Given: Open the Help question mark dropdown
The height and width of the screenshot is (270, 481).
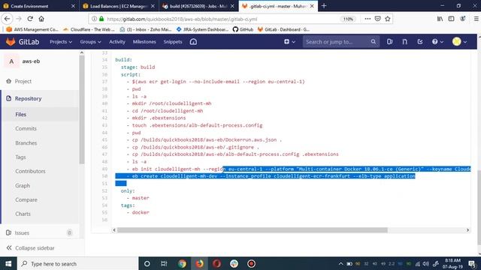Looking at the screenshot, I should [x=437, y=42].
